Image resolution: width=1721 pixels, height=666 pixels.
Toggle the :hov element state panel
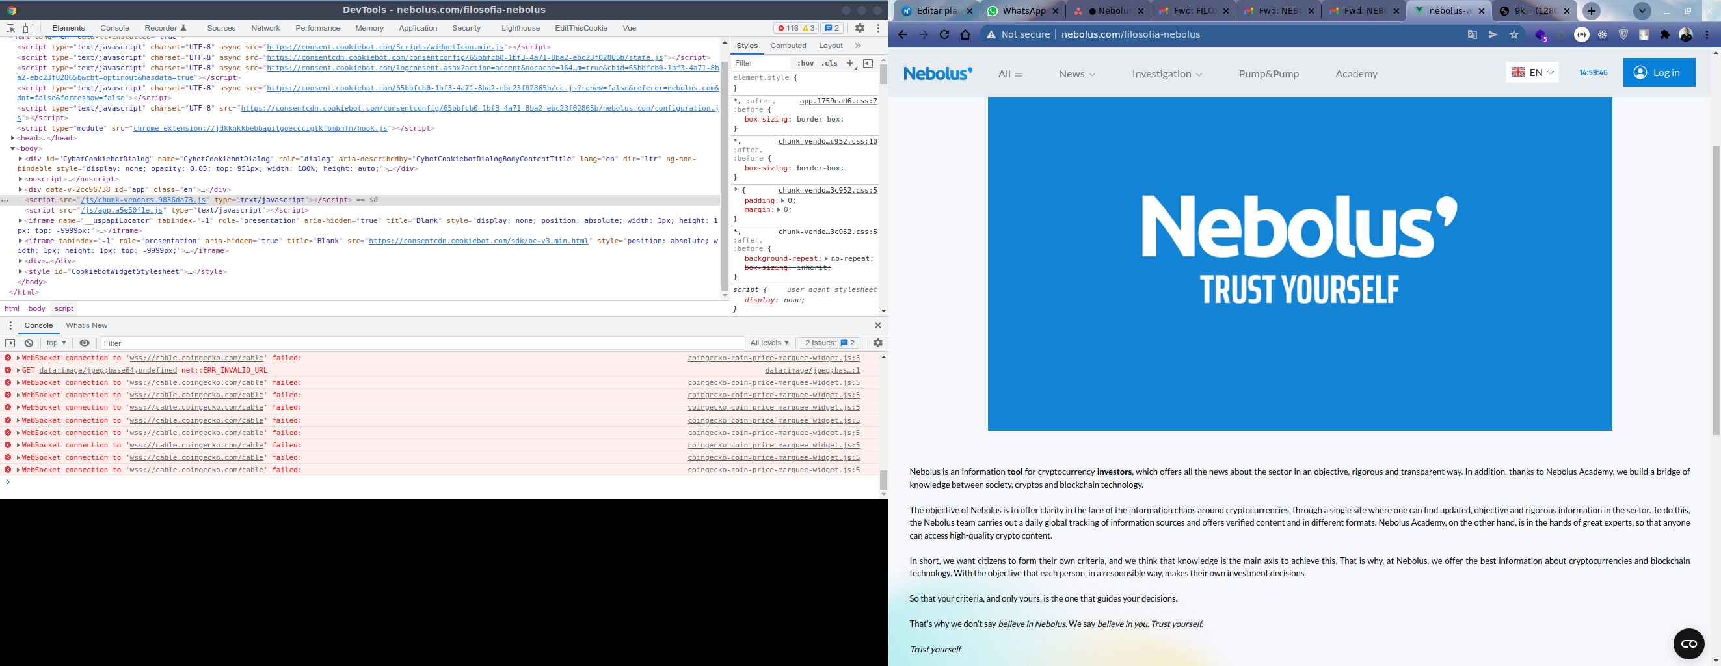(x=806, y=64)
